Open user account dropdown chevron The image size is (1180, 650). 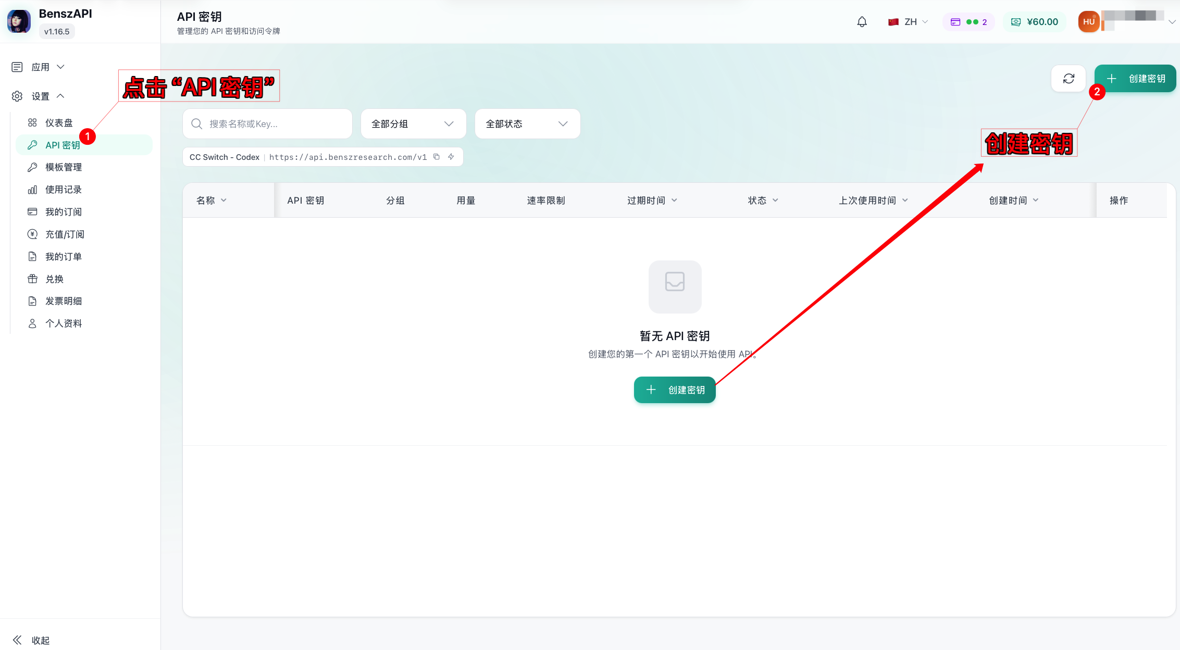1172,22
